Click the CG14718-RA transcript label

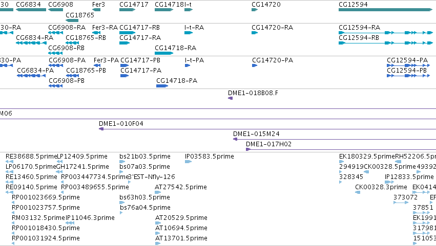[x=175, y=48]
